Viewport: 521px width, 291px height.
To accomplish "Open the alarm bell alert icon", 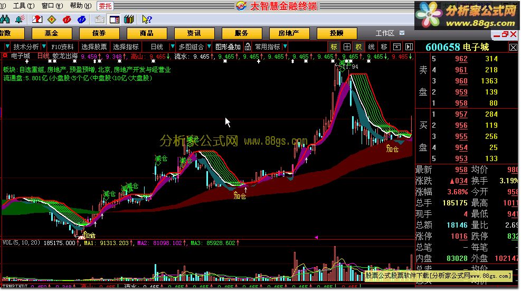I will [x=20, y=20].
